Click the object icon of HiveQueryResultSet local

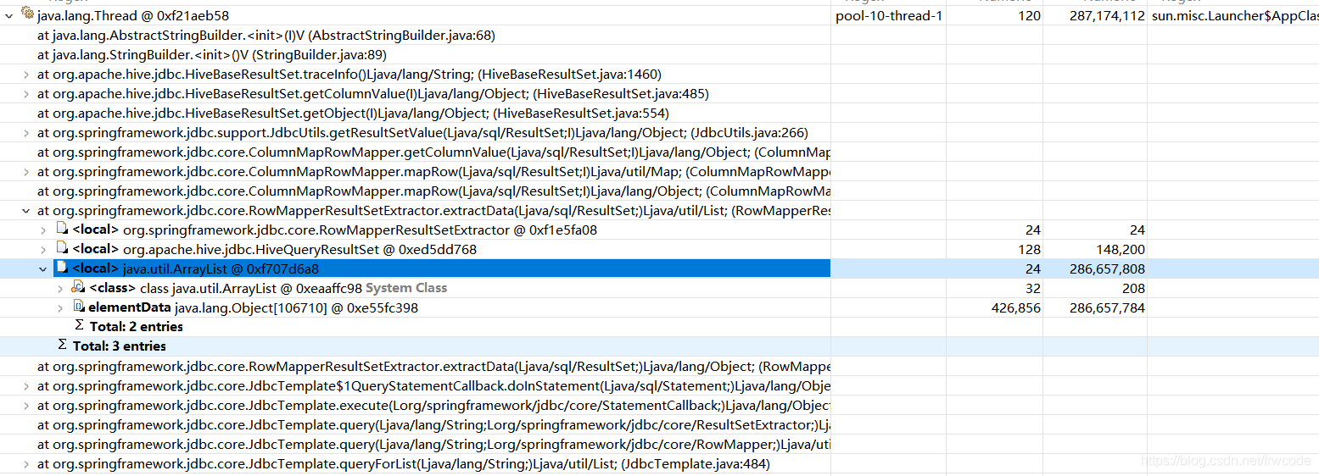[x=62, y=248]
